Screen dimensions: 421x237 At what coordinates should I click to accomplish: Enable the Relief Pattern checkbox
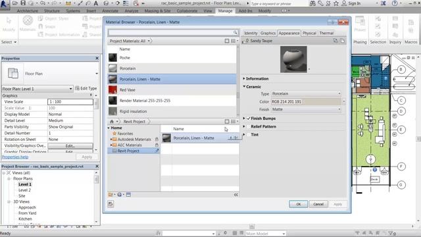pos(249,126)
